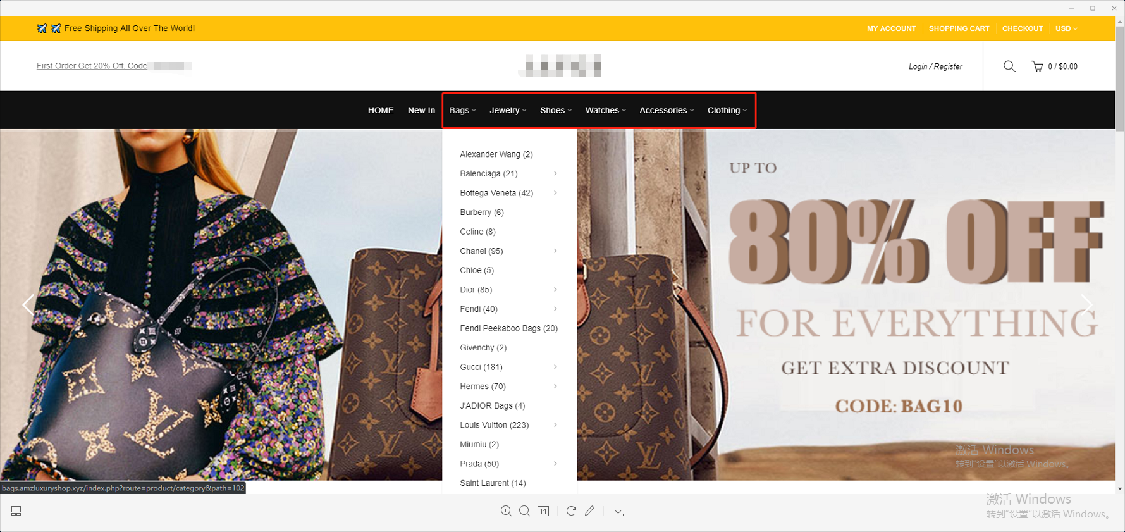1125x532 pixels.
Task: Click the thumbnail strip icon at bottom left
Action: pos(16,511)
